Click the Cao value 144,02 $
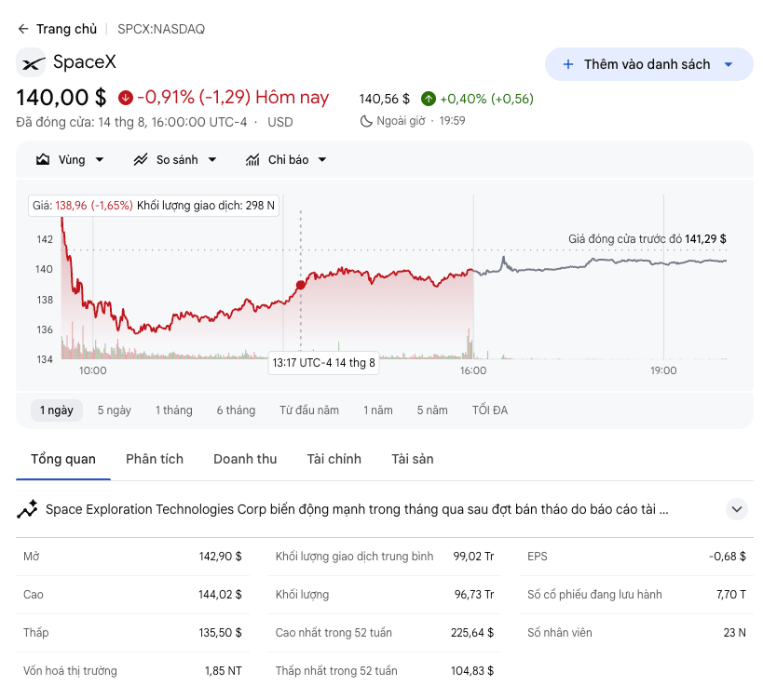Viewport: 763px width, 699px height. pyautogui.click(x=220, y=595)
